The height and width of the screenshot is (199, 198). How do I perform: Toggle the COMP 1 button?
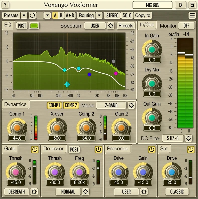[x=54, y=105]
